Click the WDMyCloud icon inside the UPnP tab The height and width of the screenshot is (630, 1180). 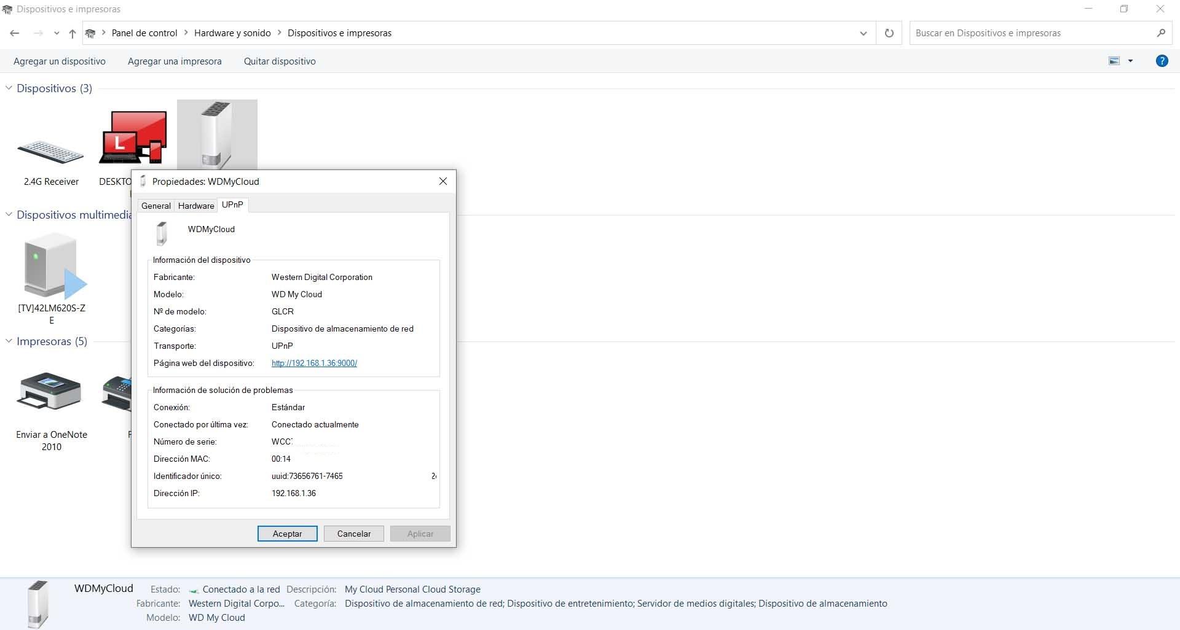pyautogui.click(x=162, y=233)
